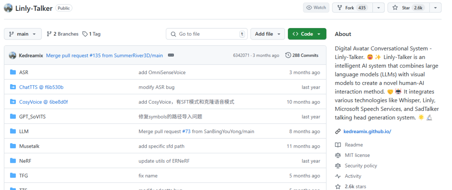Viewport: 452px width, 190px height.
Task: Click the commit message ellipsis expand icon
Action: 171,55
